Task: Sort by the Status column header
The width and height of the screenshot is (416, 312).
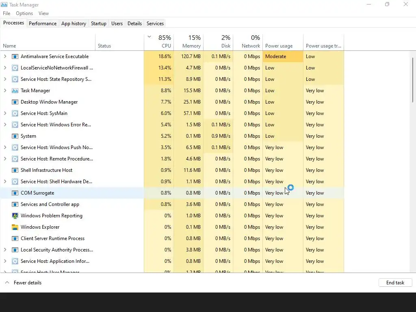Action: pyautogui.click(x=120, y=42)
